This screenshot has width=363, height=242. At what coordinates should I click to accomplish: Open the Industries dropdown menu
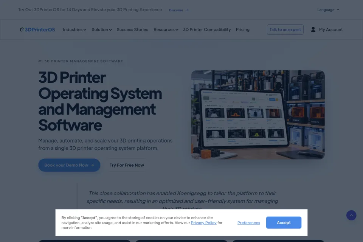pos(74,29)
